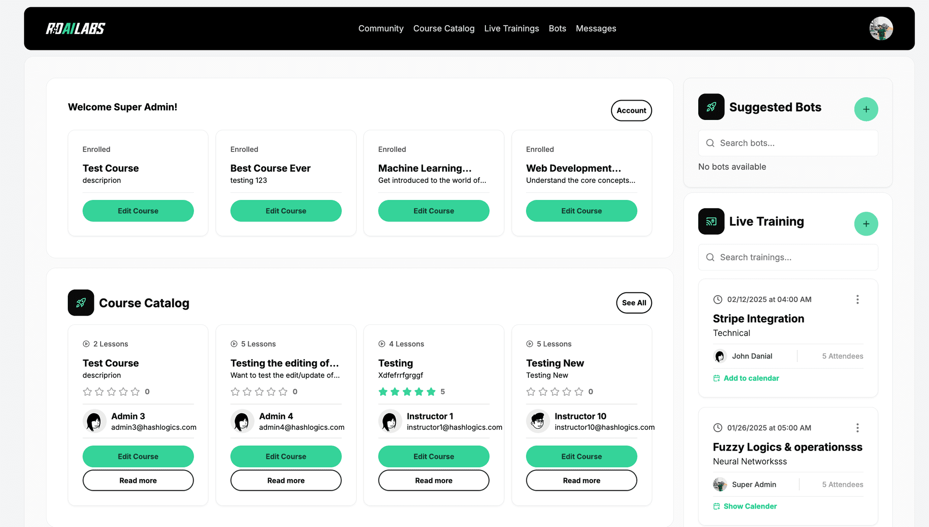Click the Live Training panel icon
929x527 pixels.
coord(711,221)
